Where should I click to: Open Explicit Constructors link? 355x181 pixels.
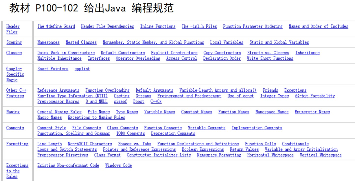pos(174,53)
